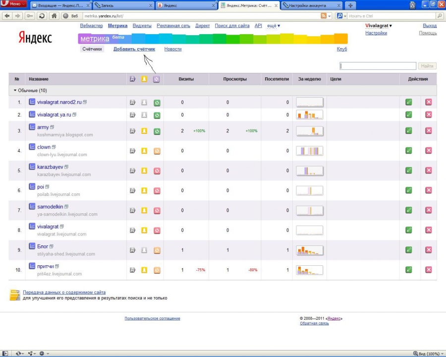Focus the counter search field beside Найти
The width and height of the screenshot is (446, 357).
378,66
